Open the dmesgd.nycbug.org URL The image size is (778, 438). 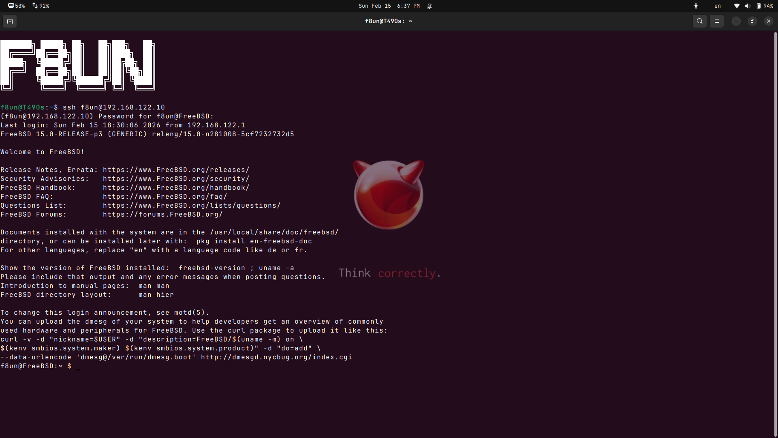point(276,357)
